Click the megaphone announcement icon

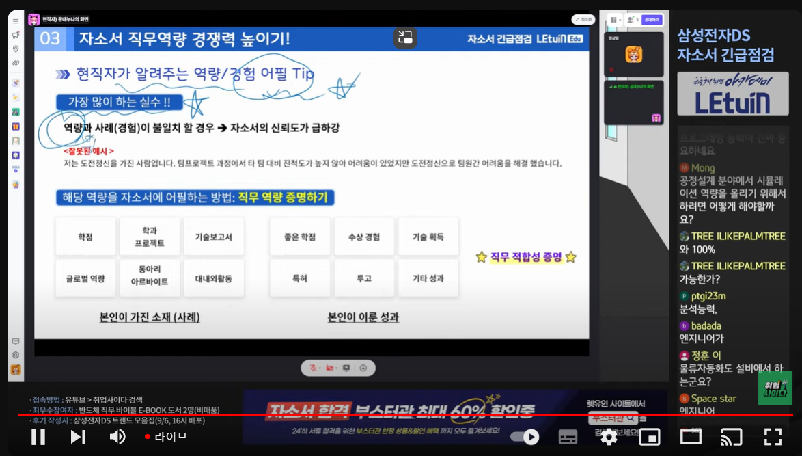point(15,35)
